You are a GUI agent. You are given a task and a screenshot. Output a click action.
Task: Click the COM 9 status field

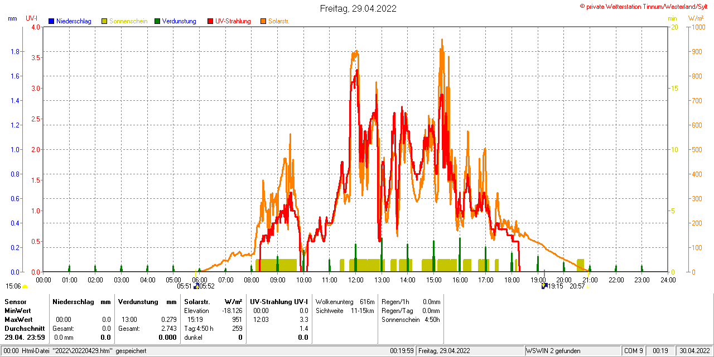pyautogui.click(x=634, y=351)
